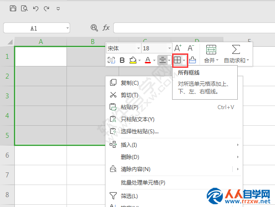Select row 1 header
This screenshot has width=275, height=207.
point(7,57)
